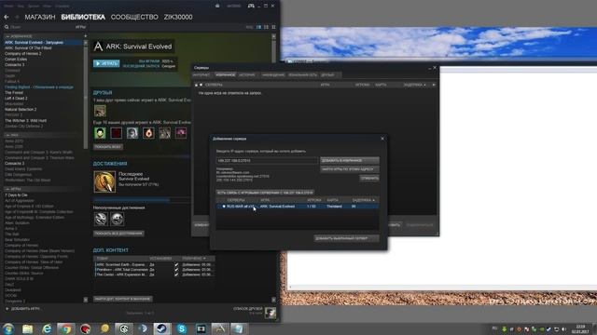Viewport: 597px width, 335px height.
Task: Open the dark red friend avatar
Action: [x=116, y=133]
